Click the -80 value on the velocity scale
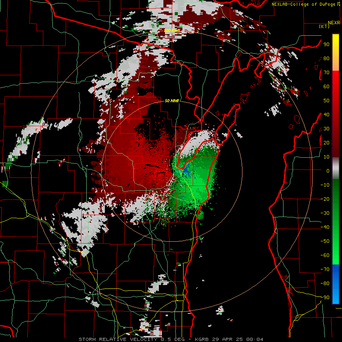Viewport: 342px width, 342px height. point(325,283)
